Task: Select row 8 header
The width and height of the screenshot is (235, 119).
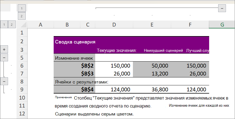Action: 22,81
